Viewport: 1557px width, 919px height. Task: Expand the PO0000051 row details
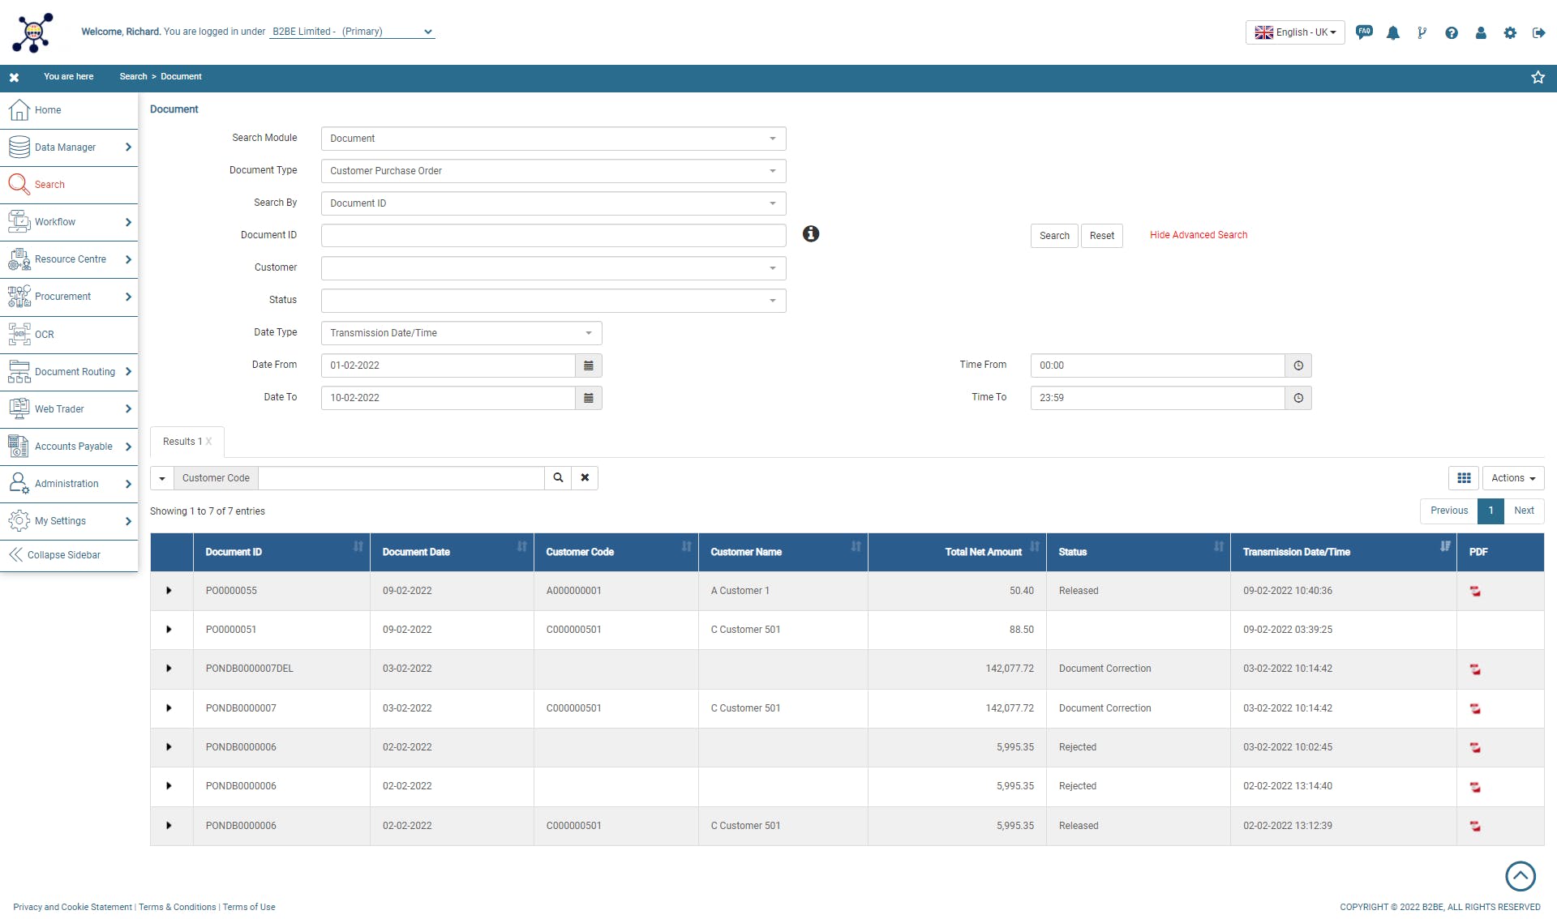(169, 630)
